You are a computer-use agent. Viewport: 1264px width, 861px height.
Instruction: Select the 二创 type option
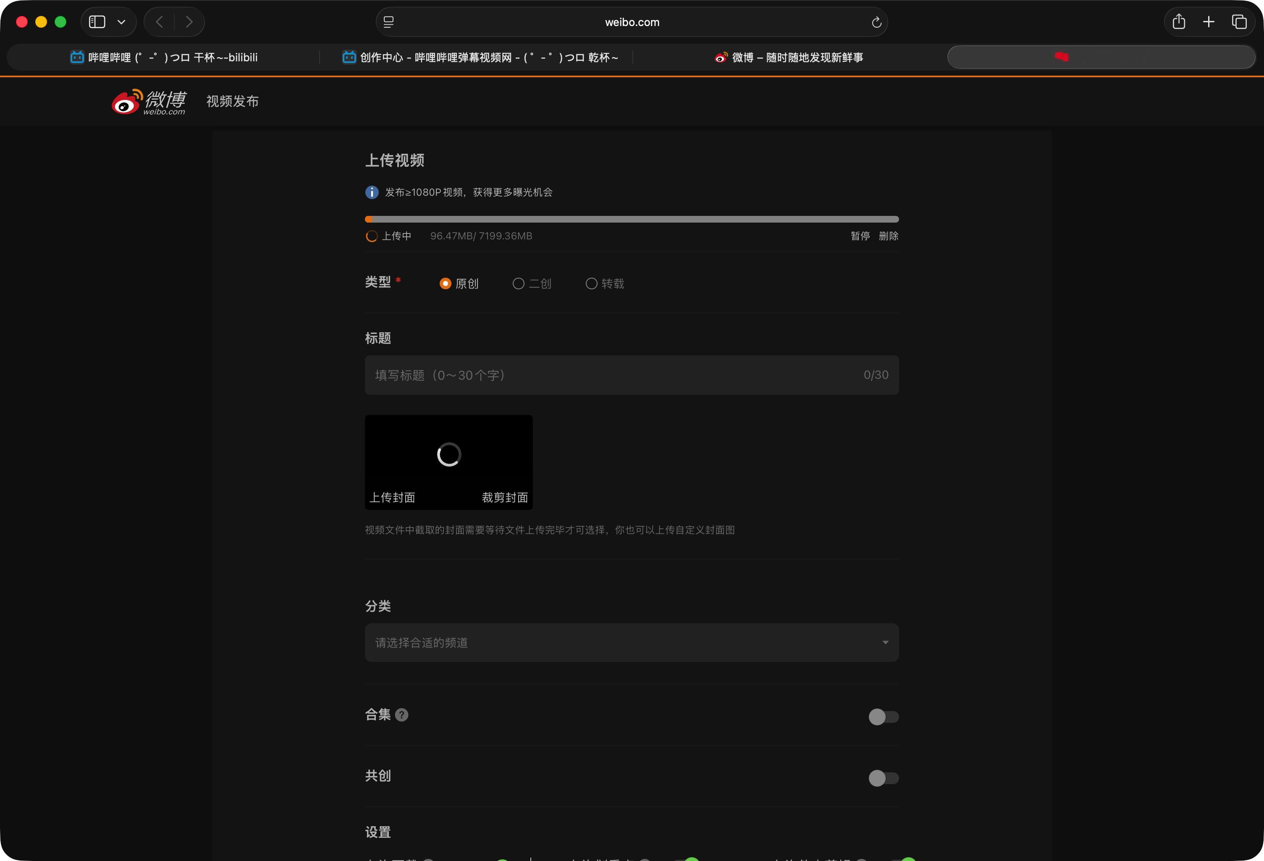point(518,284)
